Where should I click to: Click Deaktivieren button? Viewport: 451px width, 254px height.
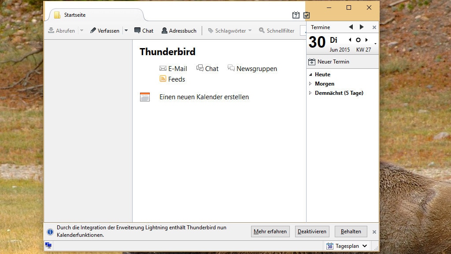(312, 232)
